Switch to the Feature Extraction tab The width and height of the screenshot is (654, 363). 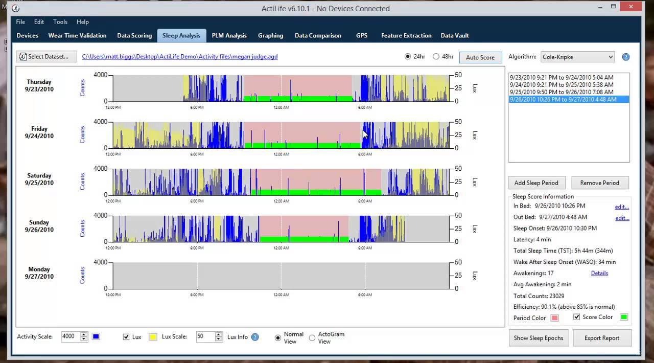coord(406,35)
